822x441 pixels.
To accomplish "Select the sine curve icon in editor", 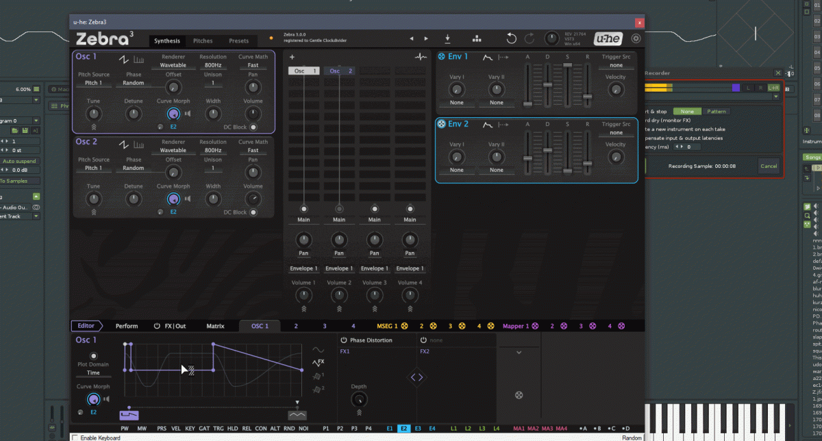I will pyautogui.click(x=319, y=350).
